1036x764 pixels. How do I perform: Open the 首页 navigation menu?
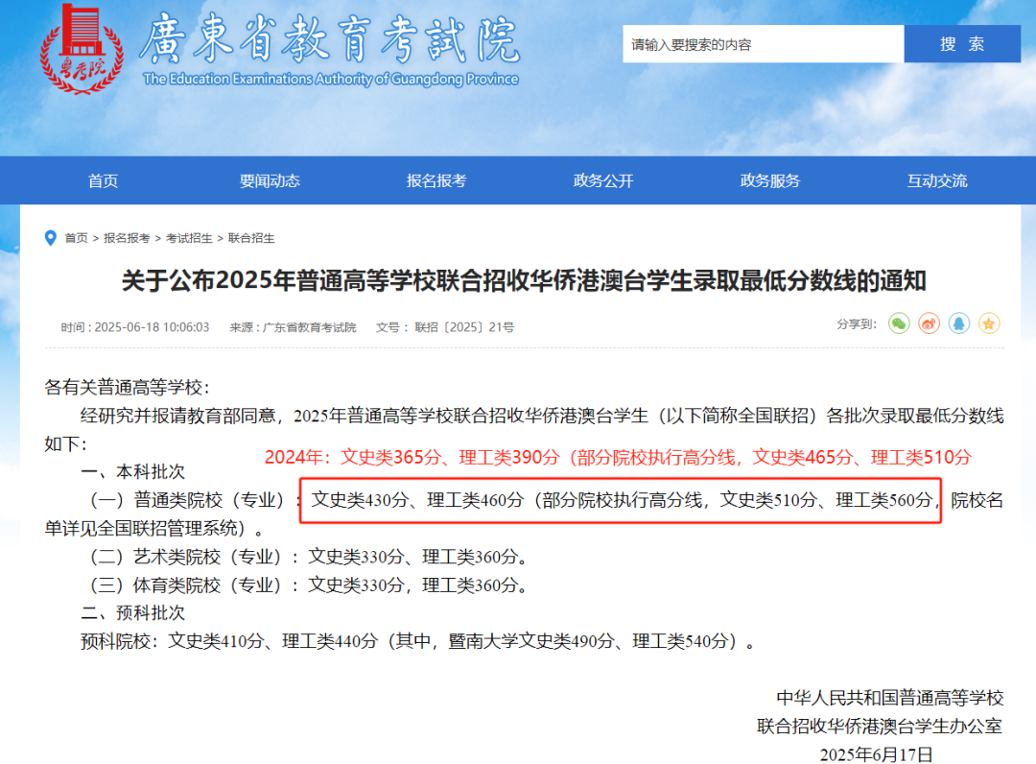click(103, 180)
